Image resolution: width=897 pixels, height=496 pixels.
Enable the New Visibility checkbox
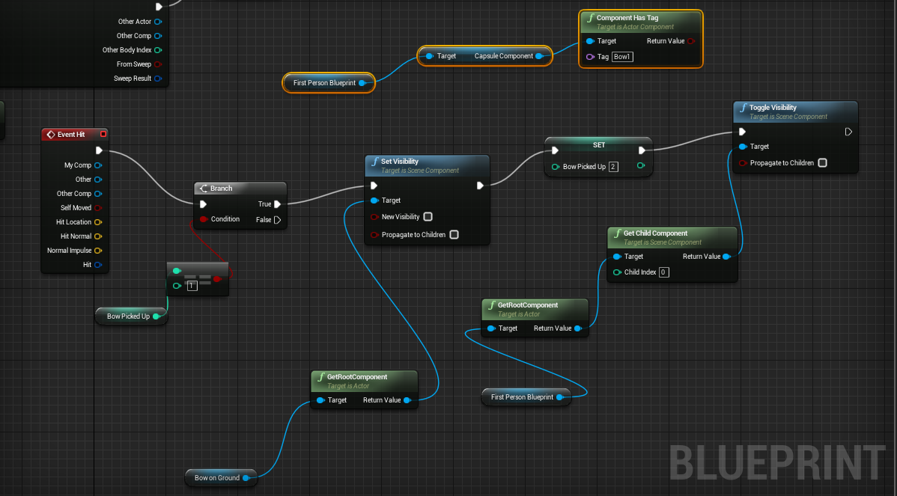428,216
